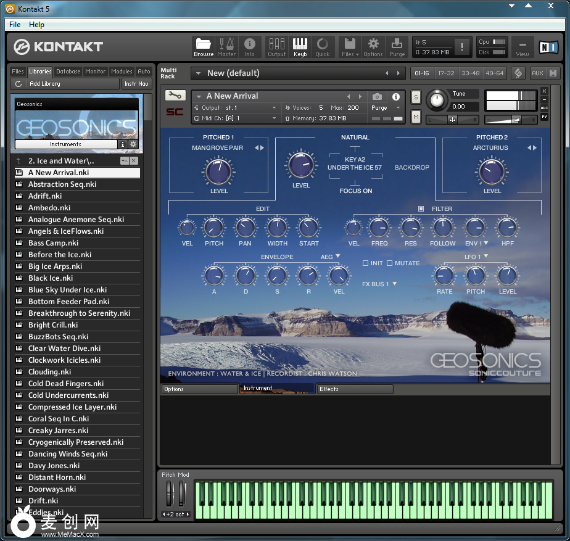This screenshot has width=570, height=541.
Task: Click the FREQ filter knob
Action: [379, 228]
